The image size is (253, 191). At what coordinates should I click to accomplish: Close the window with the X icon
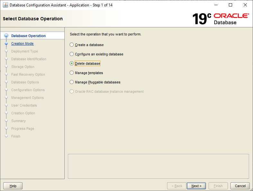pos(245,5)
